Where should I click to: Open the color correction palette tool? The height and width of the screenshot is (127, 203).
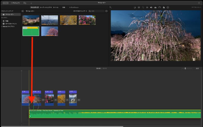(x=139, y=7)
